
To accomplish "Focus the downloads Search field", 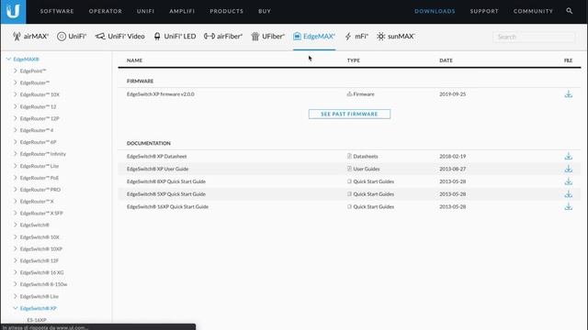I will [534, 37].
